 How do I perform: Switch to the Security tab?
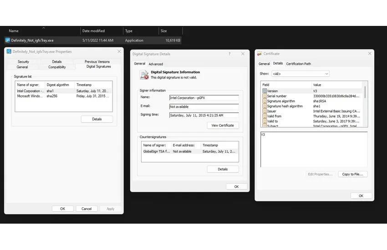point(23,61)
